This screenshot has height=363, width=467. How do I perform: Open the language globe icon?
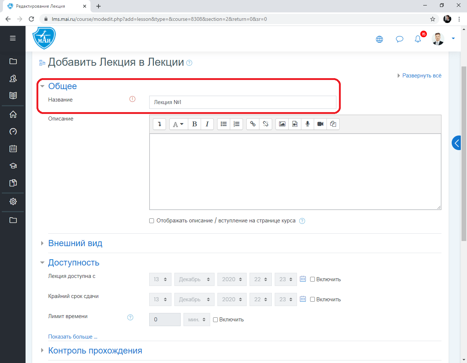pyautogui.click(x=379, y=39)
